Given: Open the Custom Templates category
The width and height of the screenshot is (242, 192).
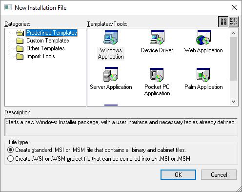Looking at the screenshot, I should (48, 41).
